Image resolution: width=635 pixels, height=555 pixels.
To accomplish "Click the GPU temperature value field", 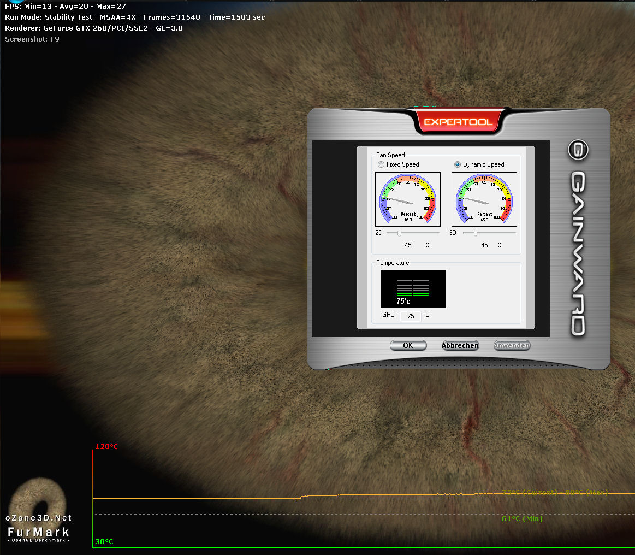I will 411,316.
